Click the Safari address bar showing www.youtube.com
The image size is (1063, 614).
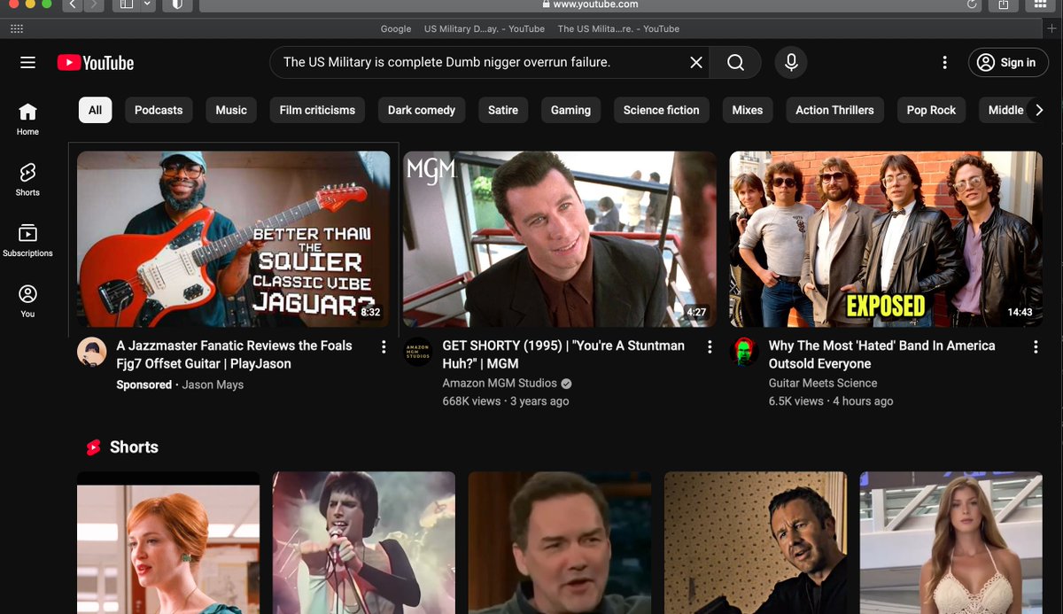(x=589, y=4)
